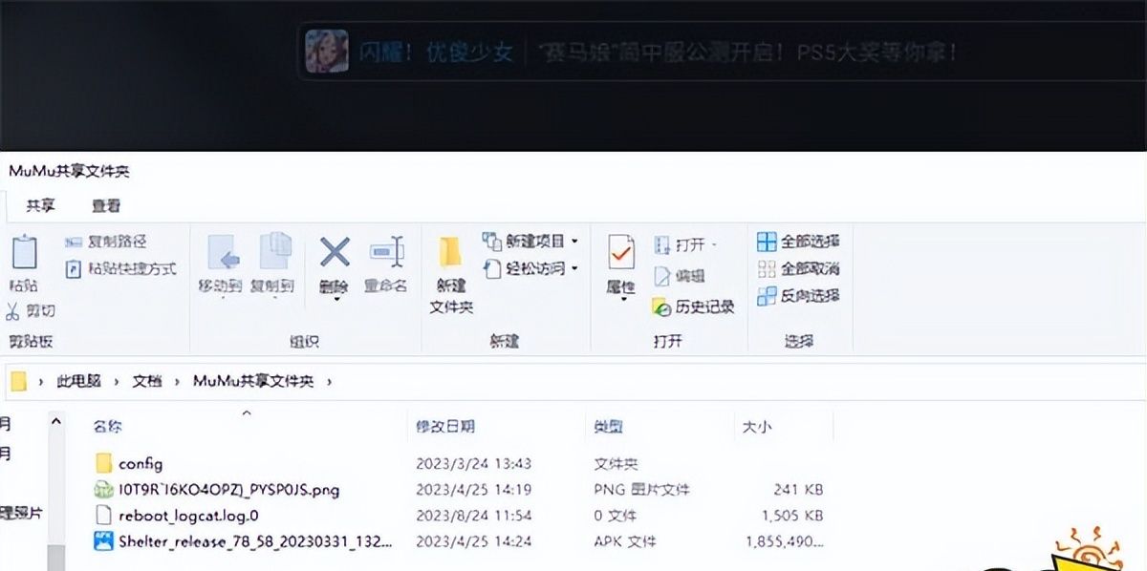
Task: Click the Delete dropdown arrow below 删除
Action: 335,300
